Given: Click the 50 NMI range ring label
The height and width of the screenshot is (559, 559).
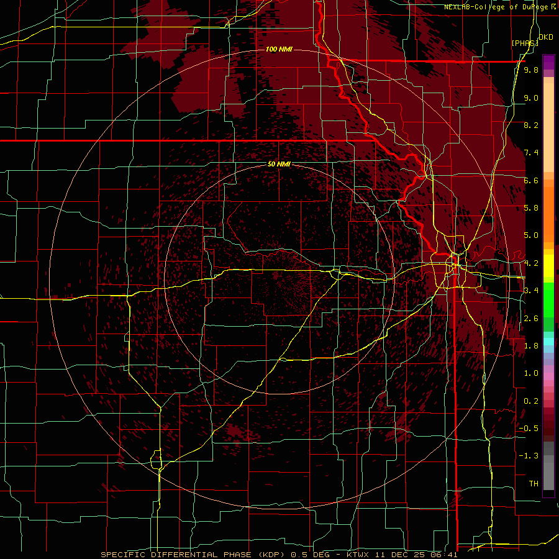Looking at the screenshot, I should (279, 164).
